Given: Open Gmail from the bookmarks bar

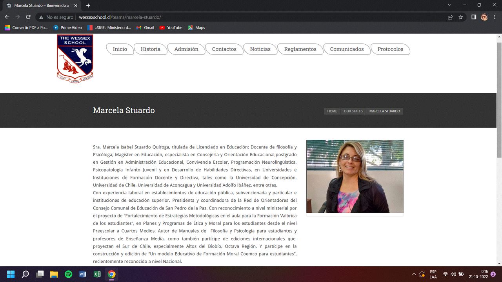Looking at the screenshot, I should pos(145,27).
